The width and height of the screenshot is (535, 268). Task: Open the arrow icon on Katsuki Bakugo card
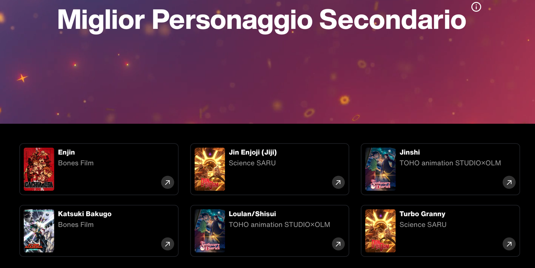[x=168, y=244]
